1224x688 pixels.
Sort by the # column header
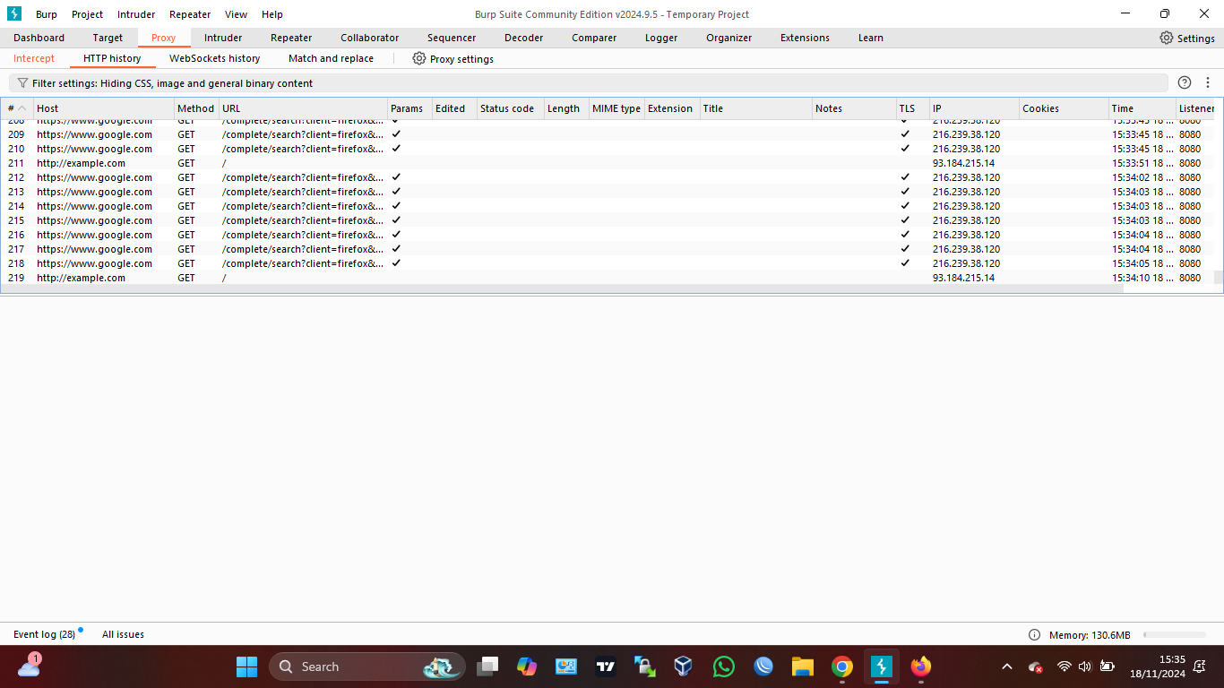tap(17, 108)
